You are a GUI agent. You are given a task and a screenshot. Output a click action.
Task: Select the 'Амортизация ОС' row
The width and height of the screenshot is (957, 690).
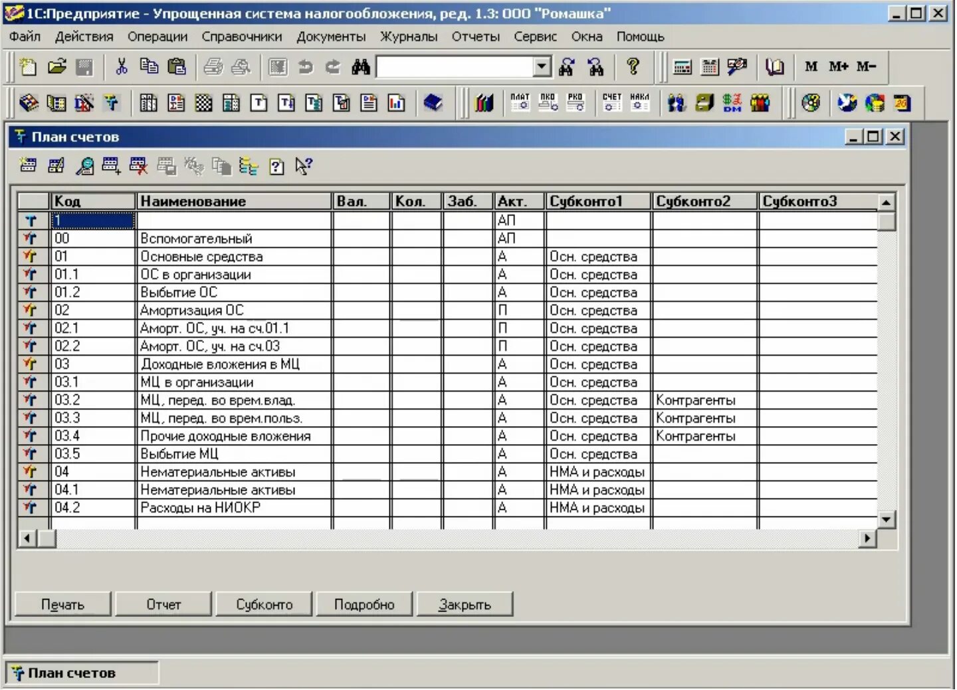pos(447,310)
